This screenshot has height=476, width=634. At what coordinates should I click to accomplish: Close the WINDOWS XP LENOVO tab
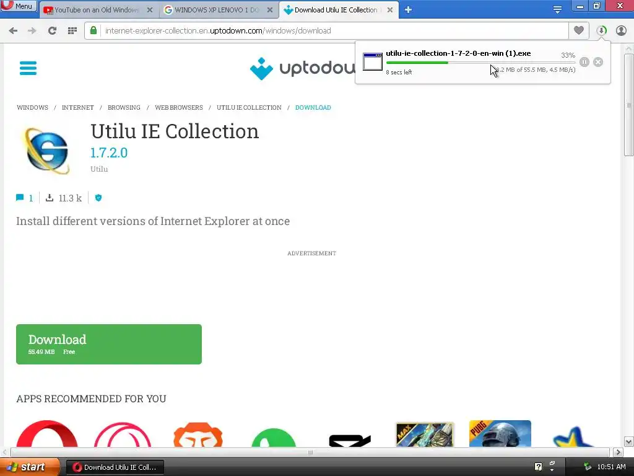270,10
